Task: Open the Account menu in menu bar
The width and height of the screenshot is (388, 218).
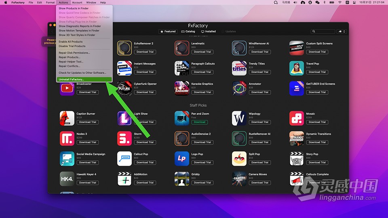Action: click(77, 2)
